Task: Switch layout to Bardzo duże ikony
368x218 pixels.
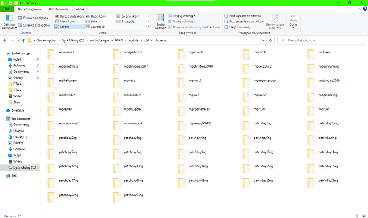Action: (69, 16)
